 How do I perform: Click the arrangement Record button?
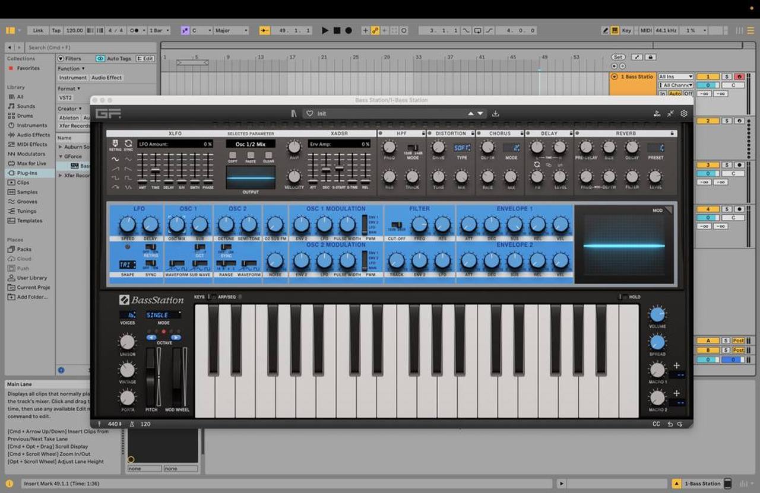349,30
